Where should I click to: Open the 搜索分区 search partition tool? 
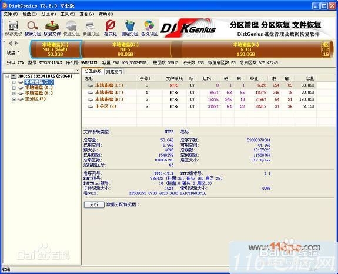33,28
